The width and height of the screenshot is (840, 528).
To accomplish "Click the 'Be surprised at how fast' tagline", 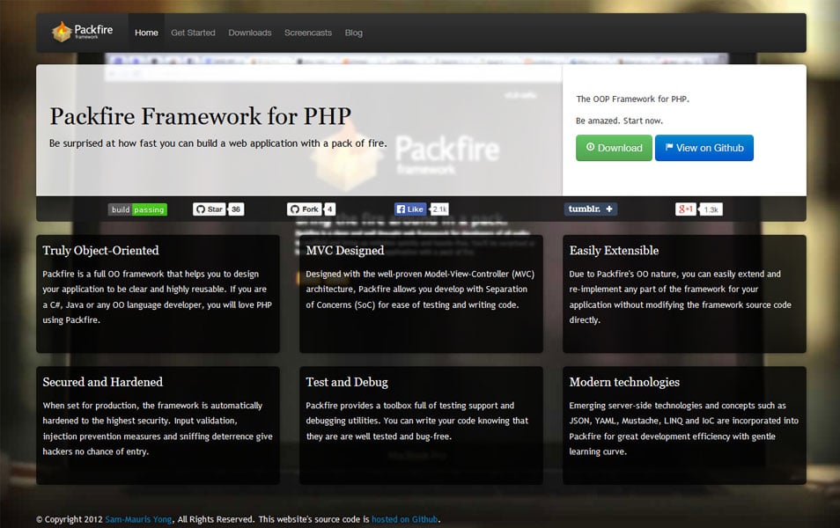I will click(x=218, y=143).
